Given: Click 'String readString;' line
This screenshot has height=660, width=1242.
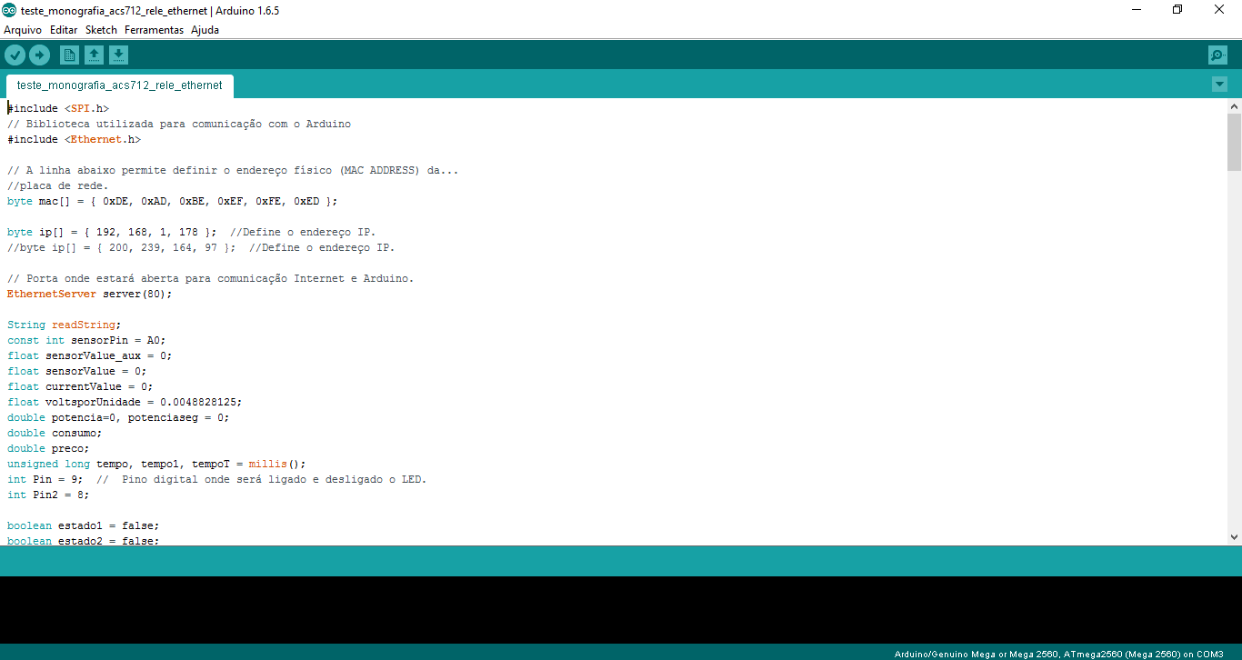Looking at the screenshot, I should click(65, 325).
